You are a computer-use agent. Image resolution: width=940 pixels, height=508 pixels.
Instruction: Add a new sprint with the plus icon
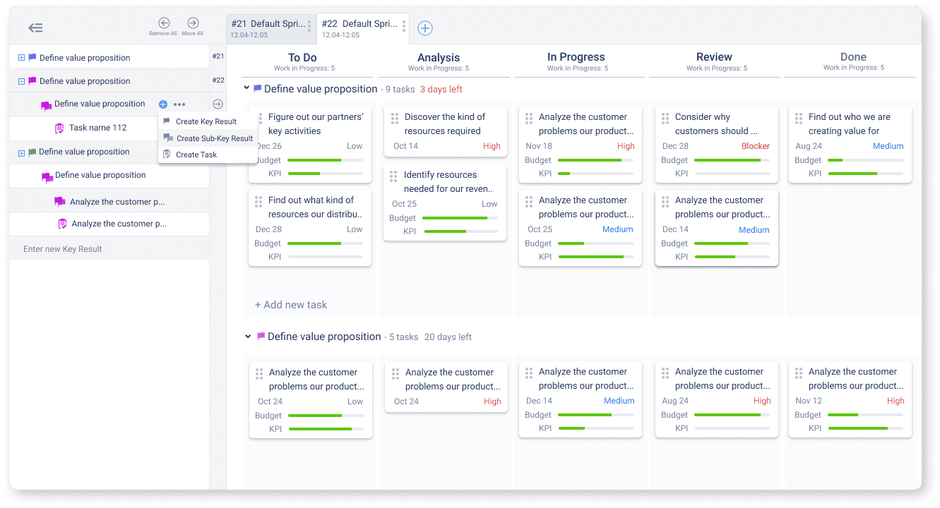424,28
